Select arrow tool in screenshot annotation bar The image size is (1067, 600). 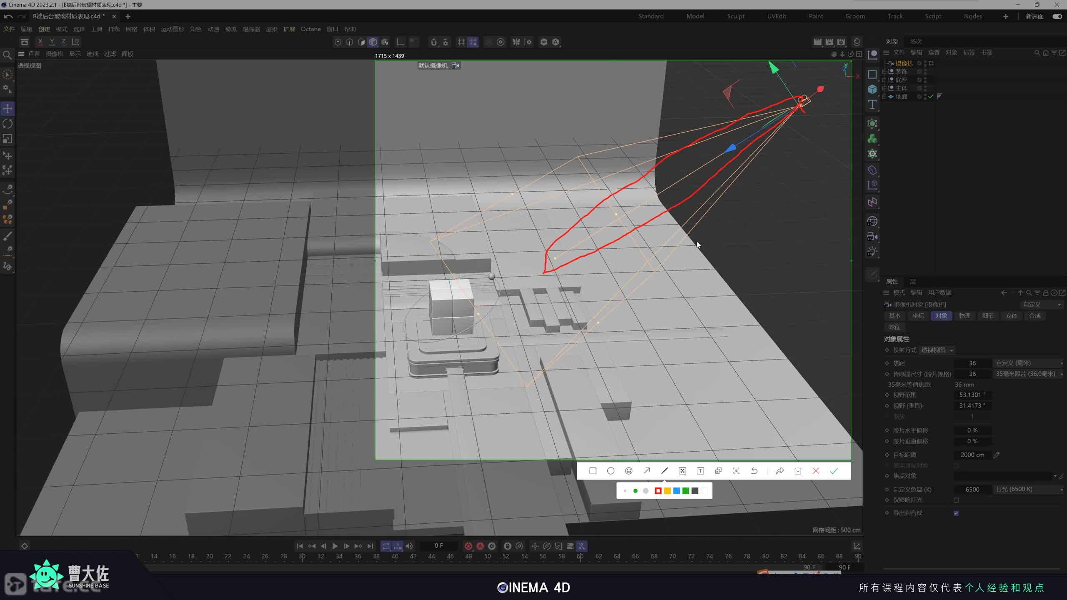click(x=647, y=471)
